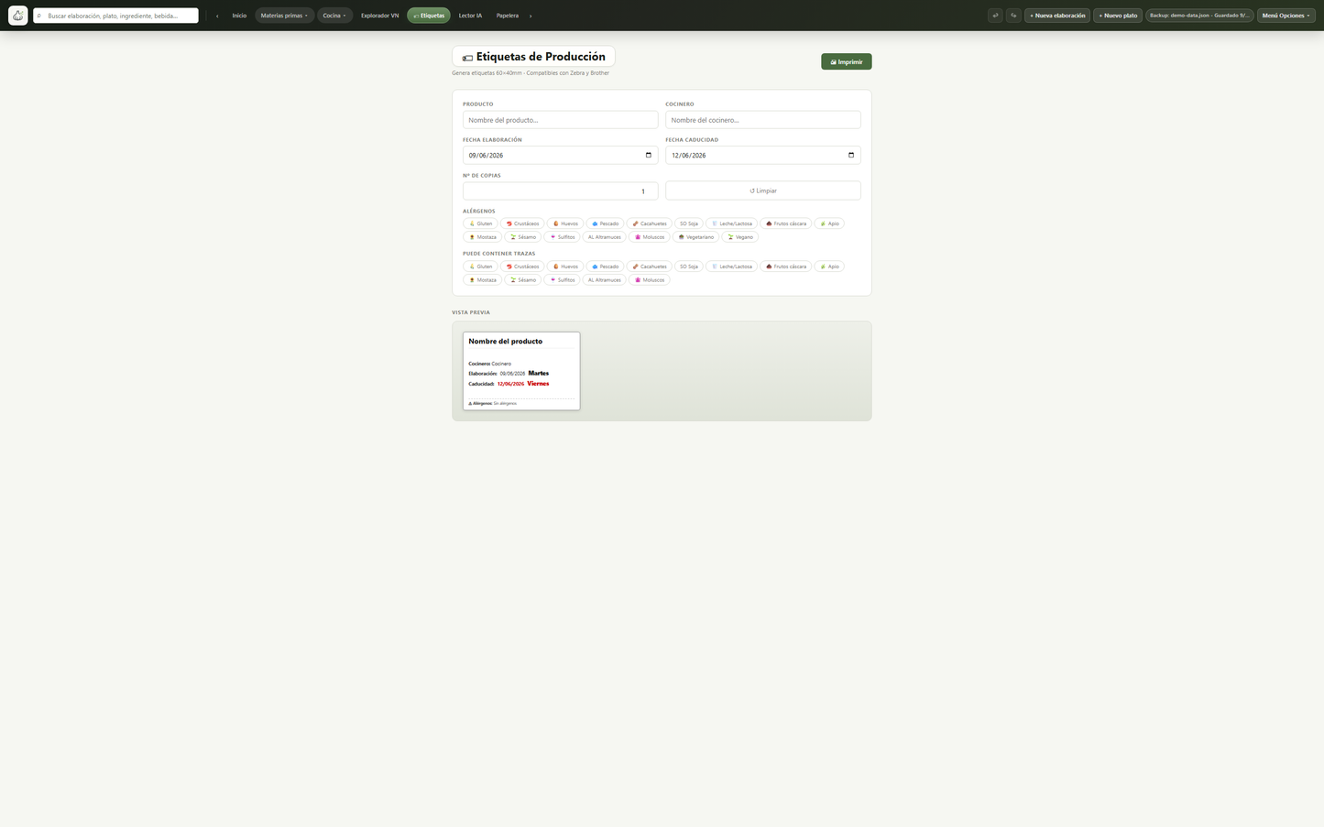
Task: Toggle Pescado under Alérgenos
Action: point(605,223)
